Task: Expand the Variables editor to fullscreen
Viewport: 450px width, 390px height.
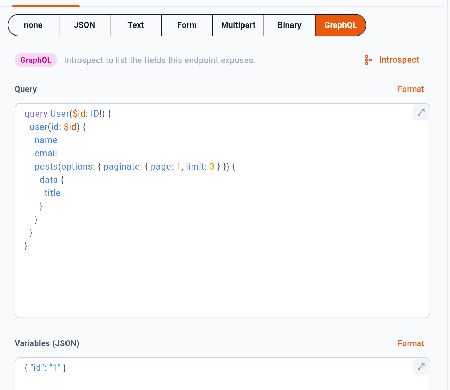Action: (421, 367)
